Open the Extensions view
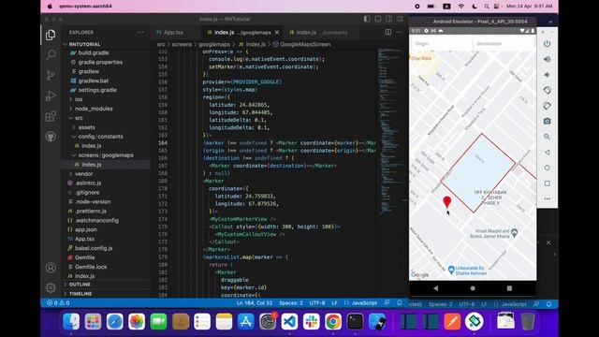Image resolution: width=599 pixels, height=337 pixels. 51,116
